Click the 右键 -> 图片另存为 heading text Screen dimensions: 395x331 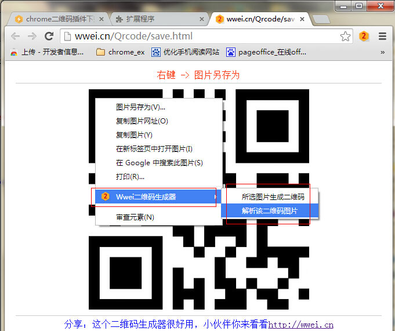198,75
